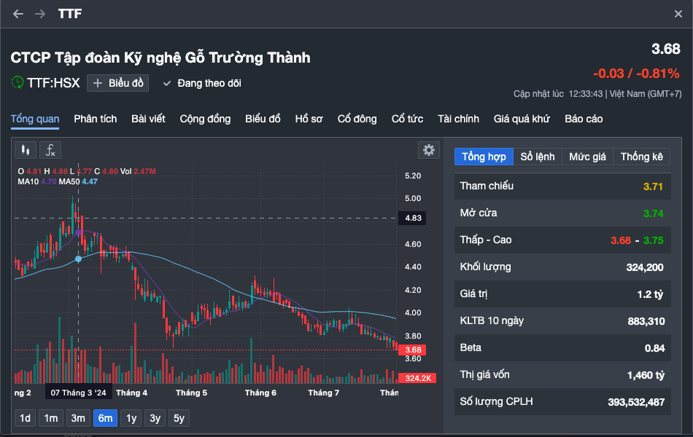Image resolution: width=693 pixels, height=437 pixels.
Task: Click the Số lượng CPLH value 393,532,487
Action: click(636, 402)
